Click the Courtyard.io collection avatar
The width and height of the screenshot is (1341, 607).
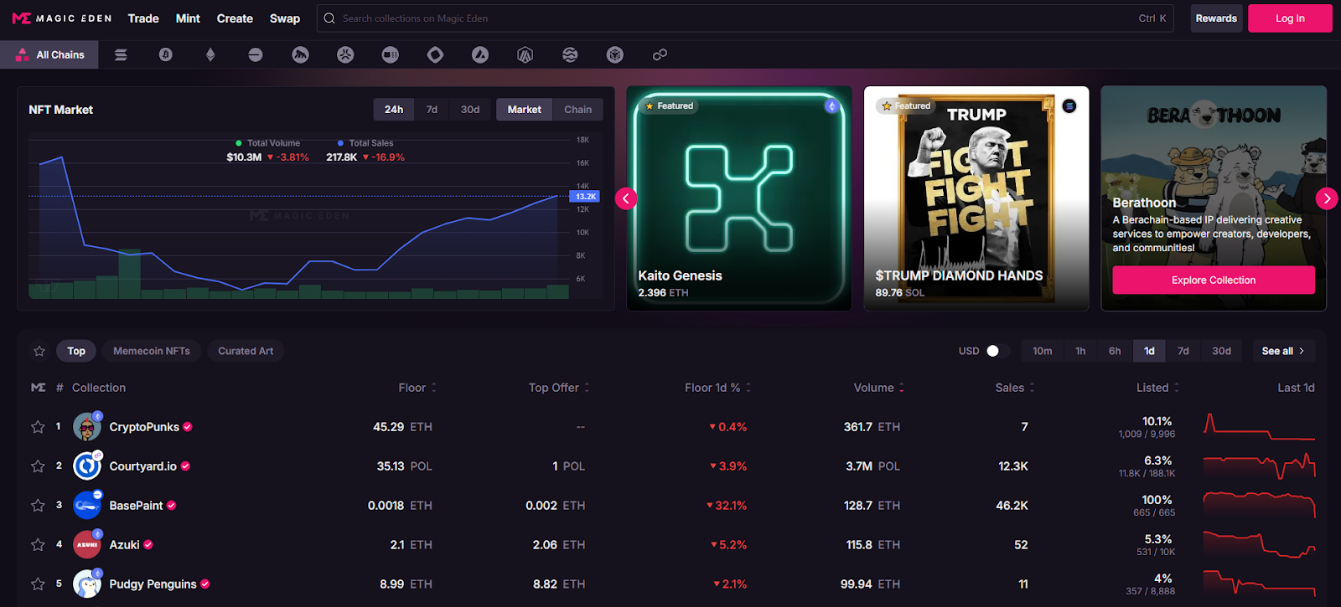[x=87, y=466]
